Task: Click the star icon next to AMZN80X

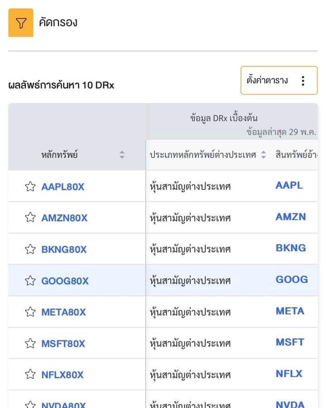Action: point(30,217)
